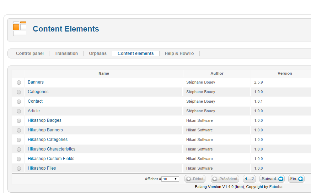
Task: Jump to last page with Fin button
Action: coord(296,179)
